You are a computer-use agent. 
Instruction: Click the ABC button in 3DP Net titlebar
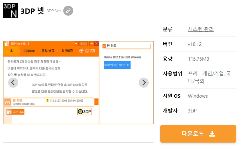(84, 44)
